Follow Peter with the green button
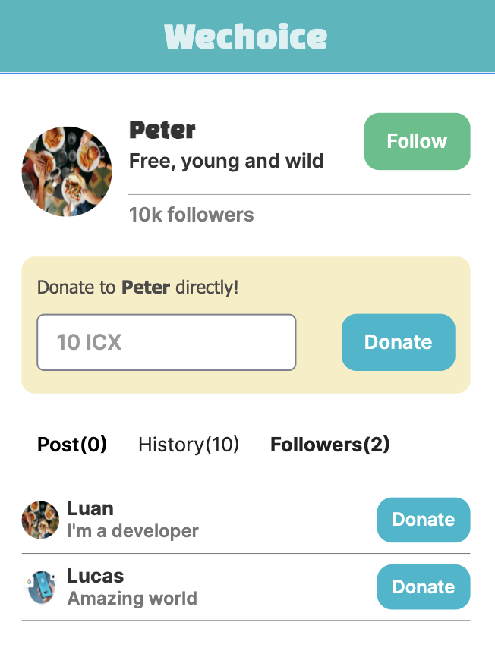 [x=417, y=141]
